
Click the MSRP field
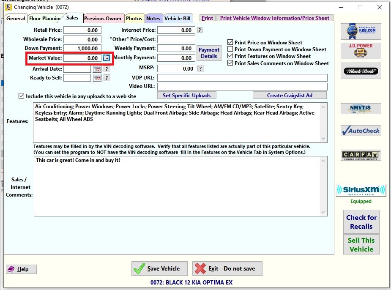click(x=176, y=68)
